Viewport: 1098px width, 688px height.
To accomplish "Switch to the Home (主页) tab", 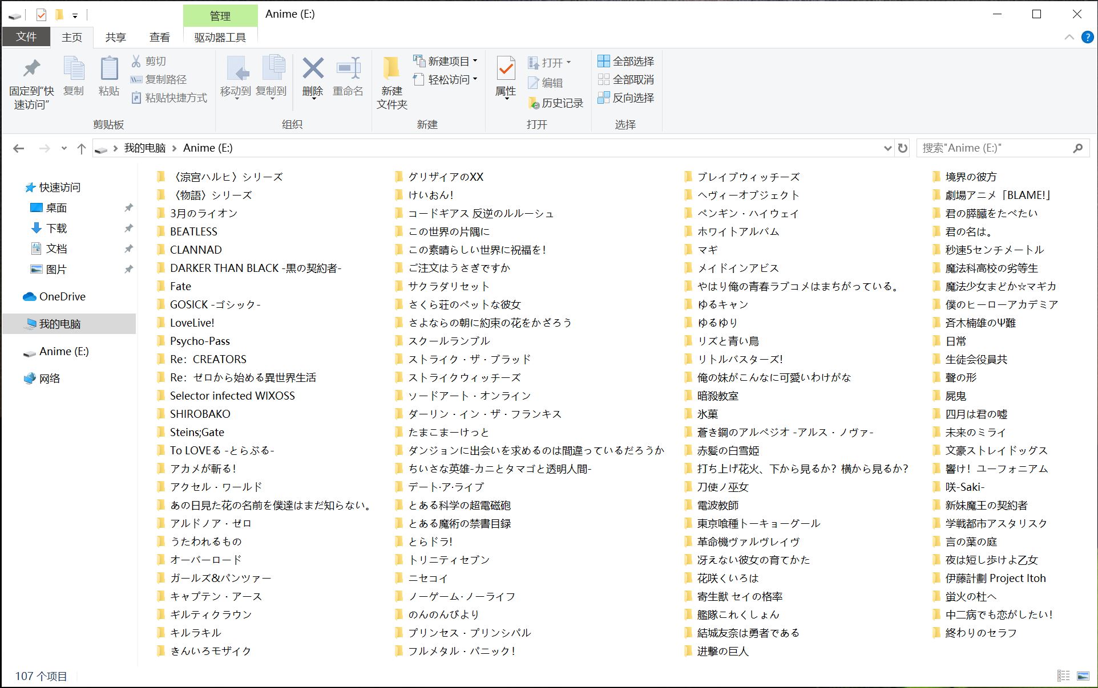I will pyautogui.click(x=72, y=37).
